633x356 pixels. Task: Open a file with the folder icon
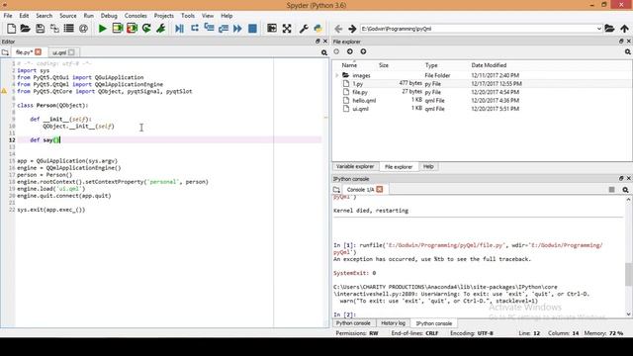26,29
